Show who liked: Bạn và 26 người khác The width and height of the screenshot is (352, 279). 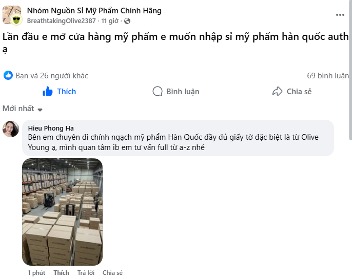(x=52, y=76)
